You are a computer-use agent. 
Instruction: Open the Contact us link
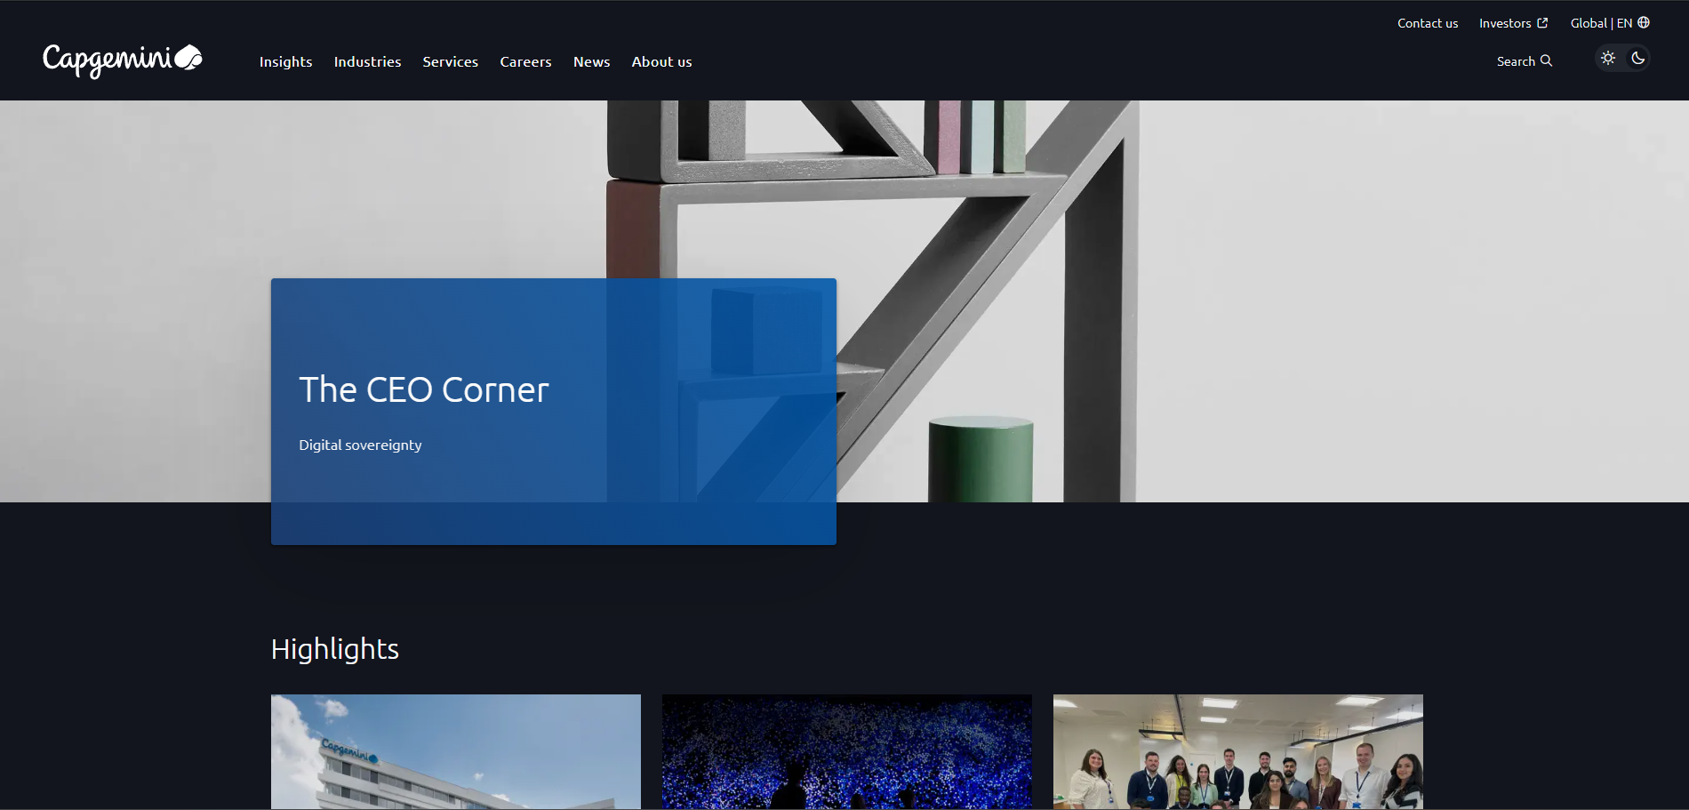pos(1428,23)
